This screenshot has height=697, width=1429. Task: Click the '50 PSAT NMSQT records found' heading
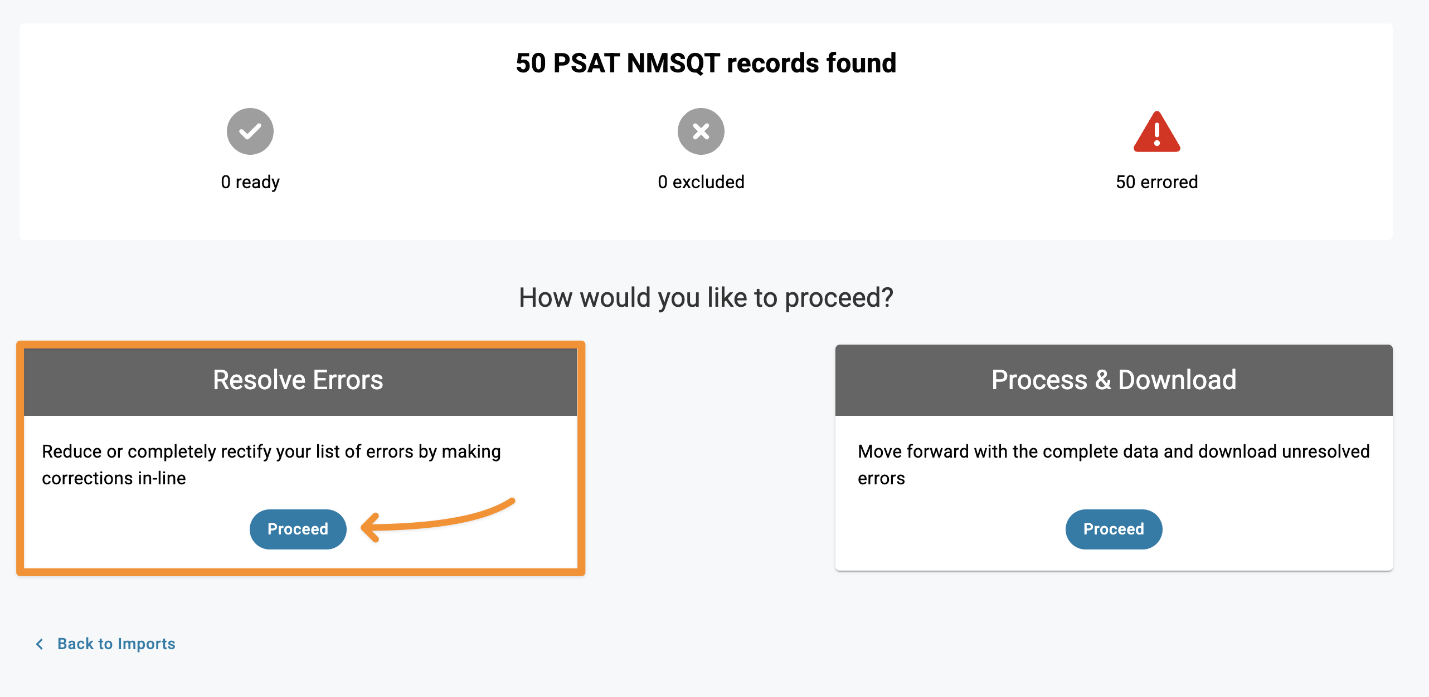(706, 63)
